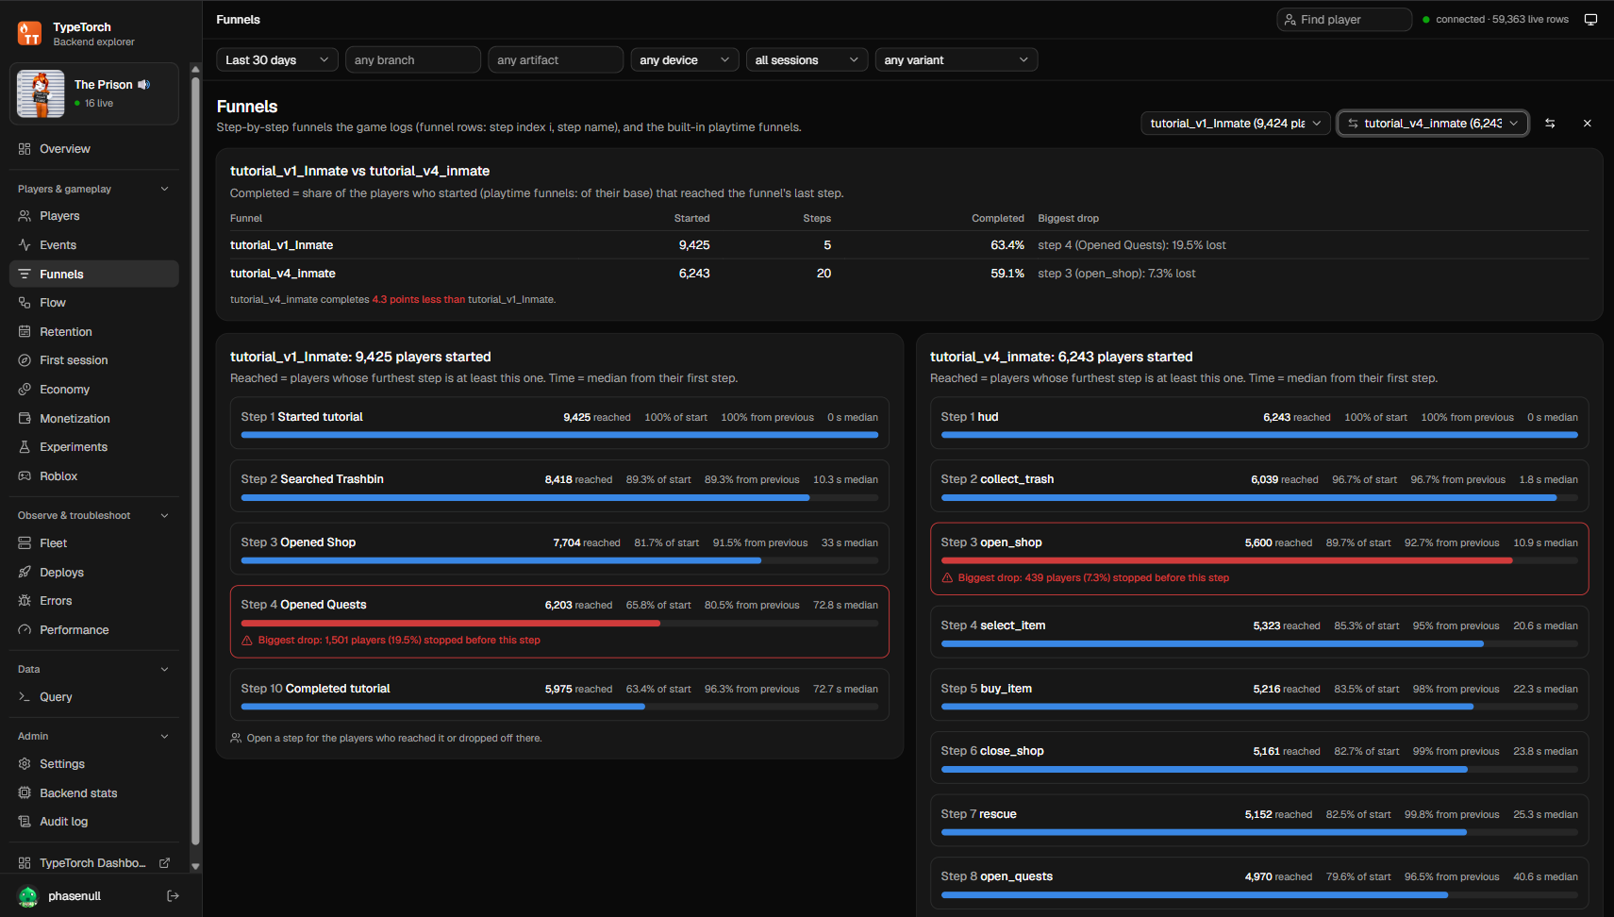The height and width of the screenshot is (917, 1614).
Task: Open the Flow page
Action: pyautogui.click(x=94, y=303)
